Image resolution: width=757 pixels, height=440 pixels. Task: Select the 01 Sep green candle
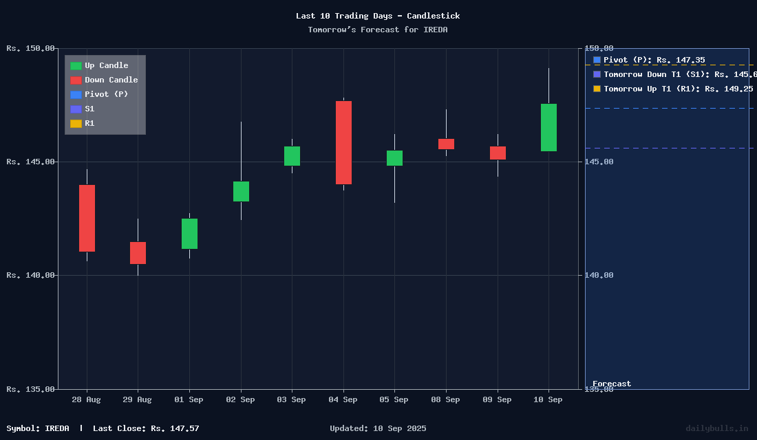(x=189, y=234)
